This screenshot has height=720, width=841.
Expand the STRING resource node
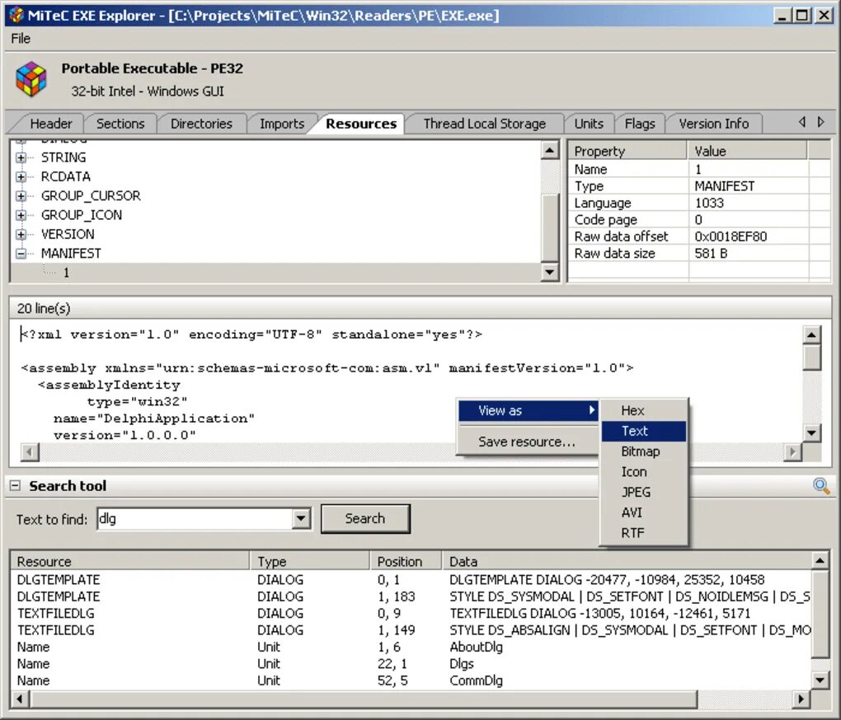click(x=21, y=157)
